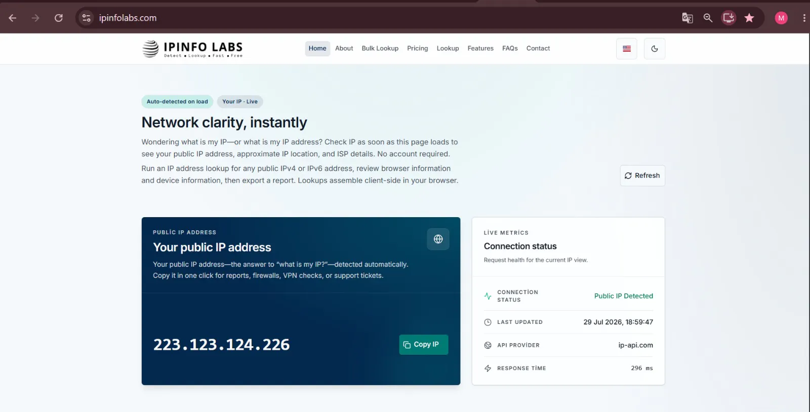
Task: Click the 296 ms response time value
Action: (x=642, y=368)
